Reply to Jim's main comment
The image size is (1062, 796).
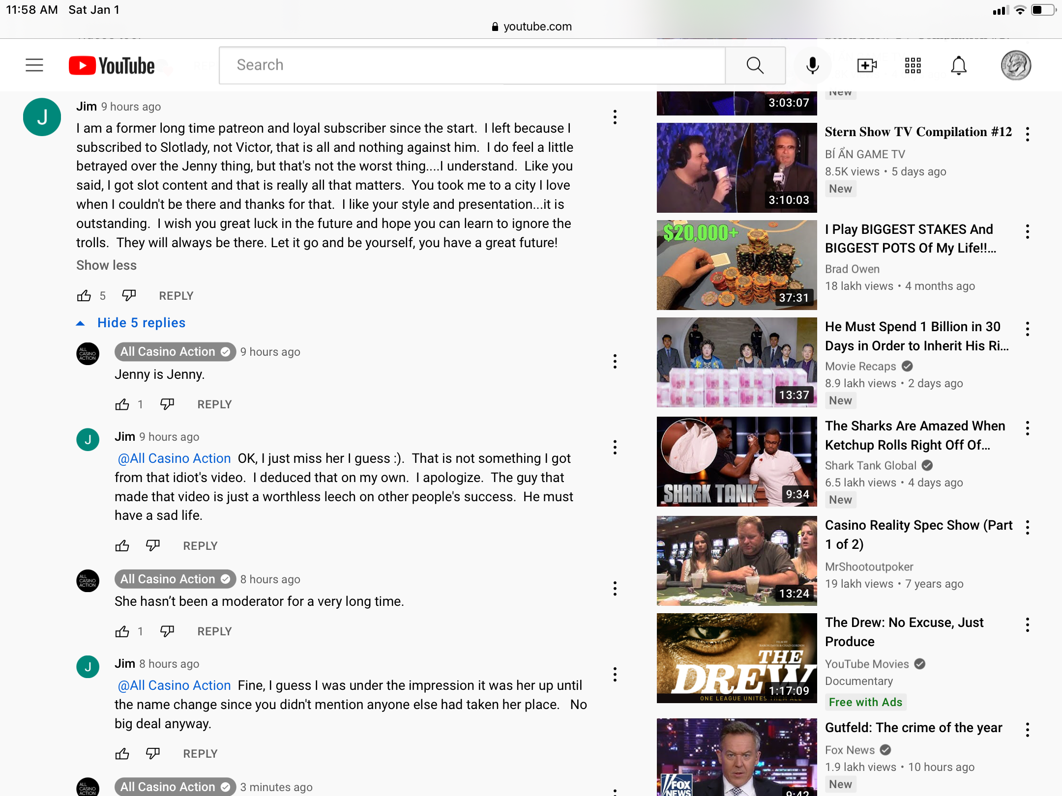coord(176,296)
